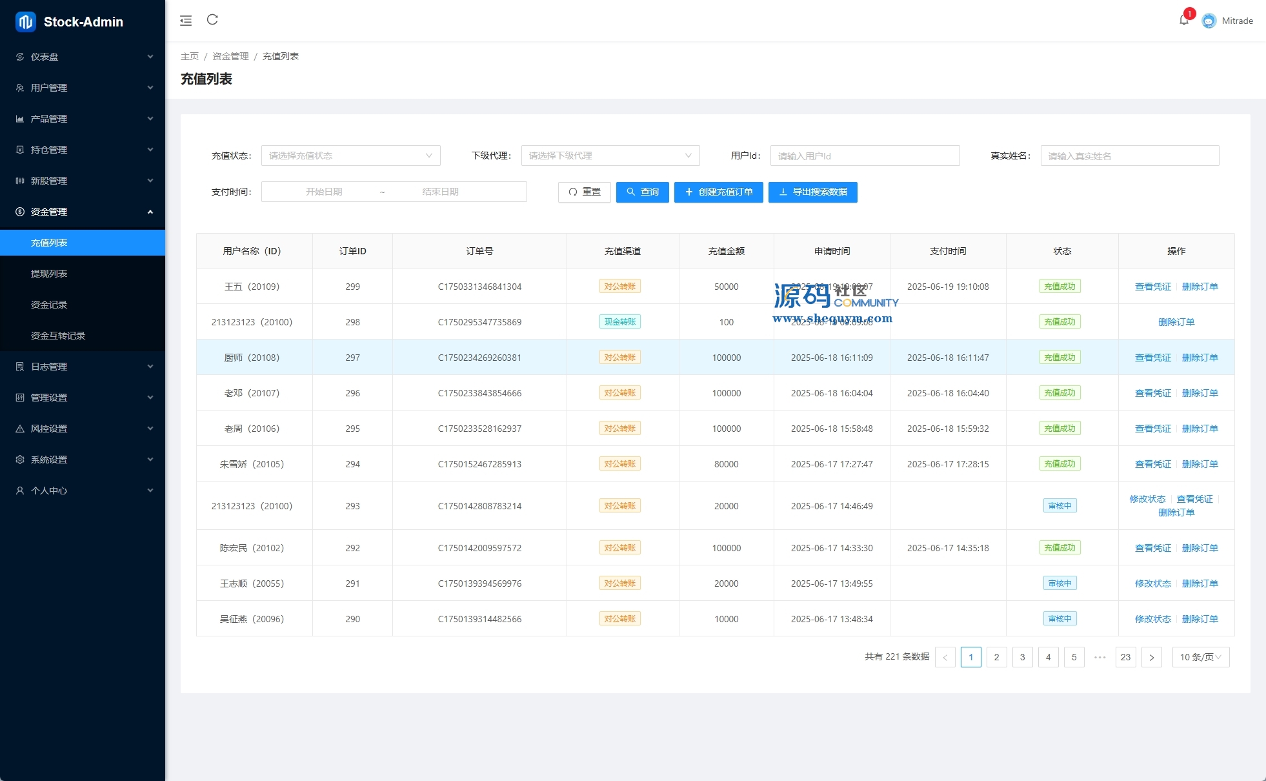The height and width of the screenshot is (781, 1266).
Task: Open 提现列表 in sidebar submenu
Action: pyautogui.click(x=49, y=274)
